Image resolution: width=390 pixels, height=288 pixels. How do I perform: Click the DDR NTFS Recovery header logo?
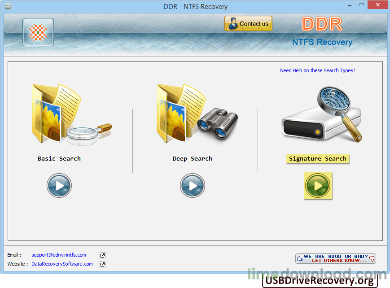322,31
